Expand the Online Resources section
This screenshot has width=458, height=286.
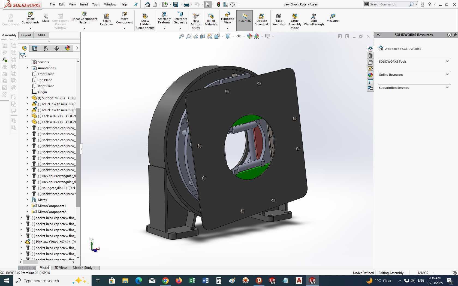447,74
